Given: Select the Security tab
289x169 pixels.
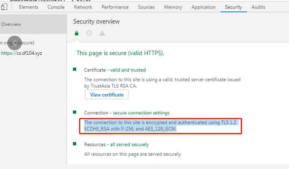Looking at the screenshot, I should click(x=233, y=7).
